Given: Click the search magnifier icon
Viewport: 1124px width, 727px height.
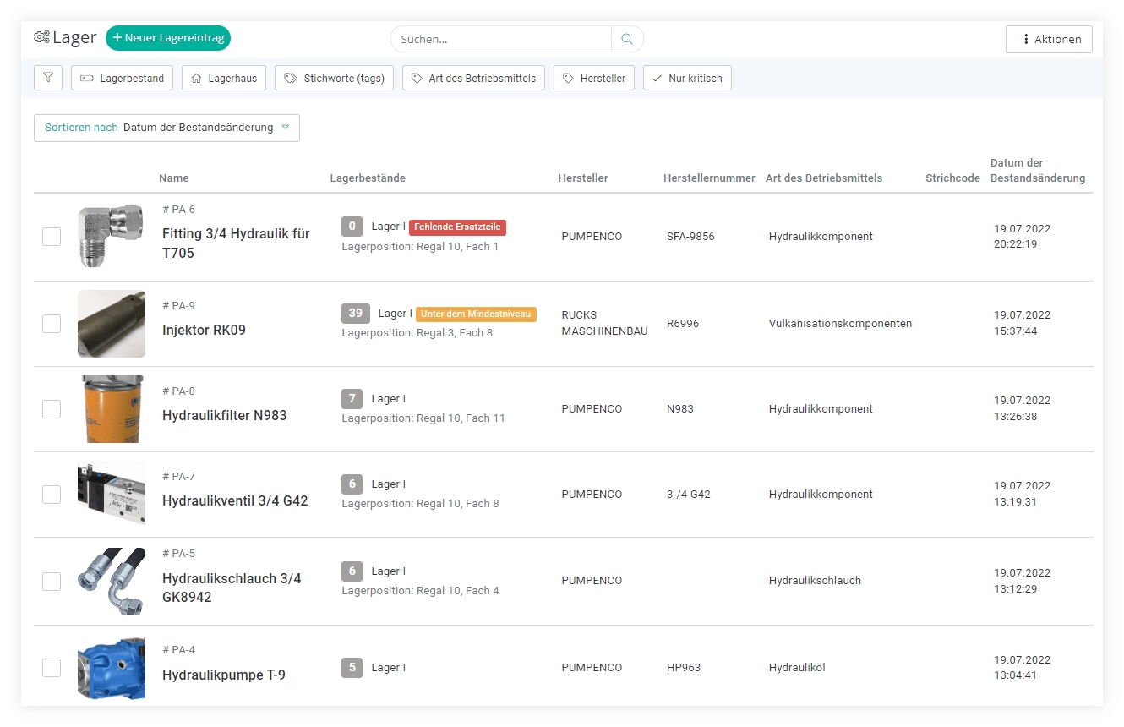Looking at the screenshot, I should 627,39.
